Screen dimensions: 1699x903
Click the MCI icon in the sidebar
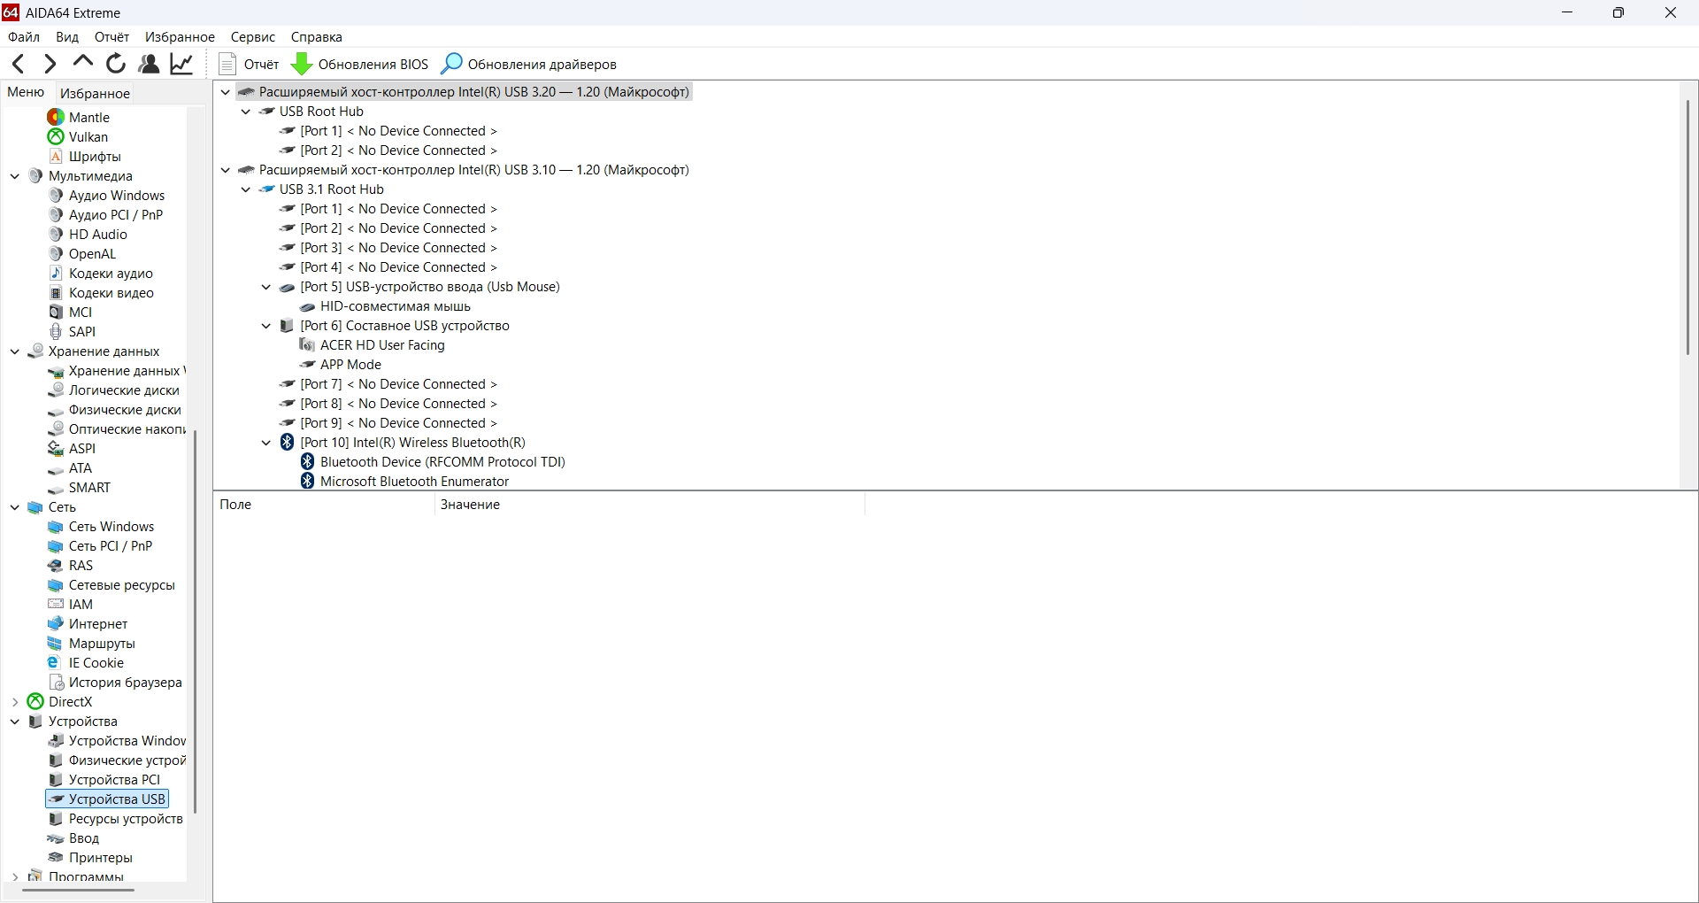56,312
